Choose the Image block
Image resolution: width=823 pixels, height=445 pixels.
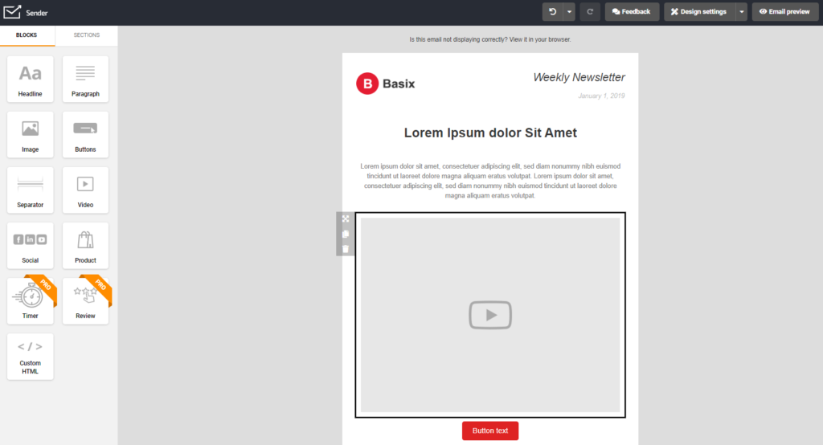pos(31,135)
